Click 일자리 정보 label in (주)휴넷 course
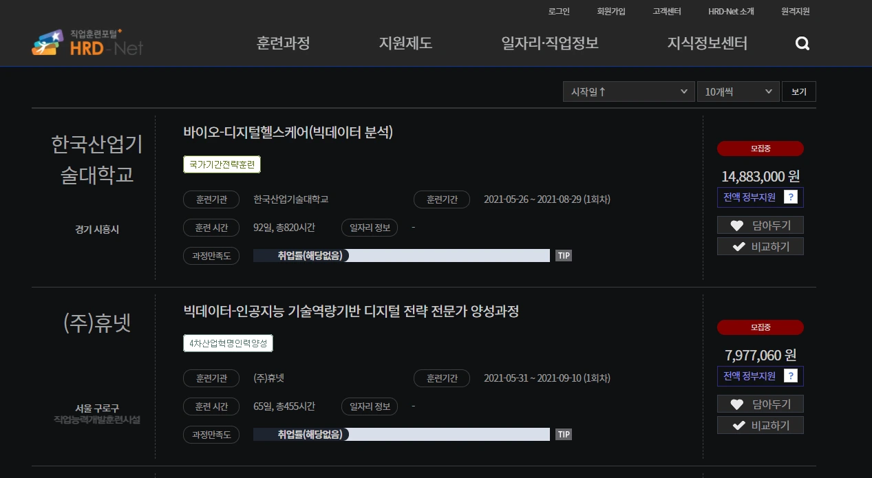The height and width of the screenshot is (478, 872). 370,406
